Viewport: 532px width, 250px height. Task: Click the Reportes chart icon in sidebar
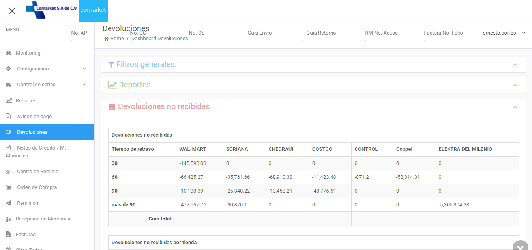coord(9,101)
